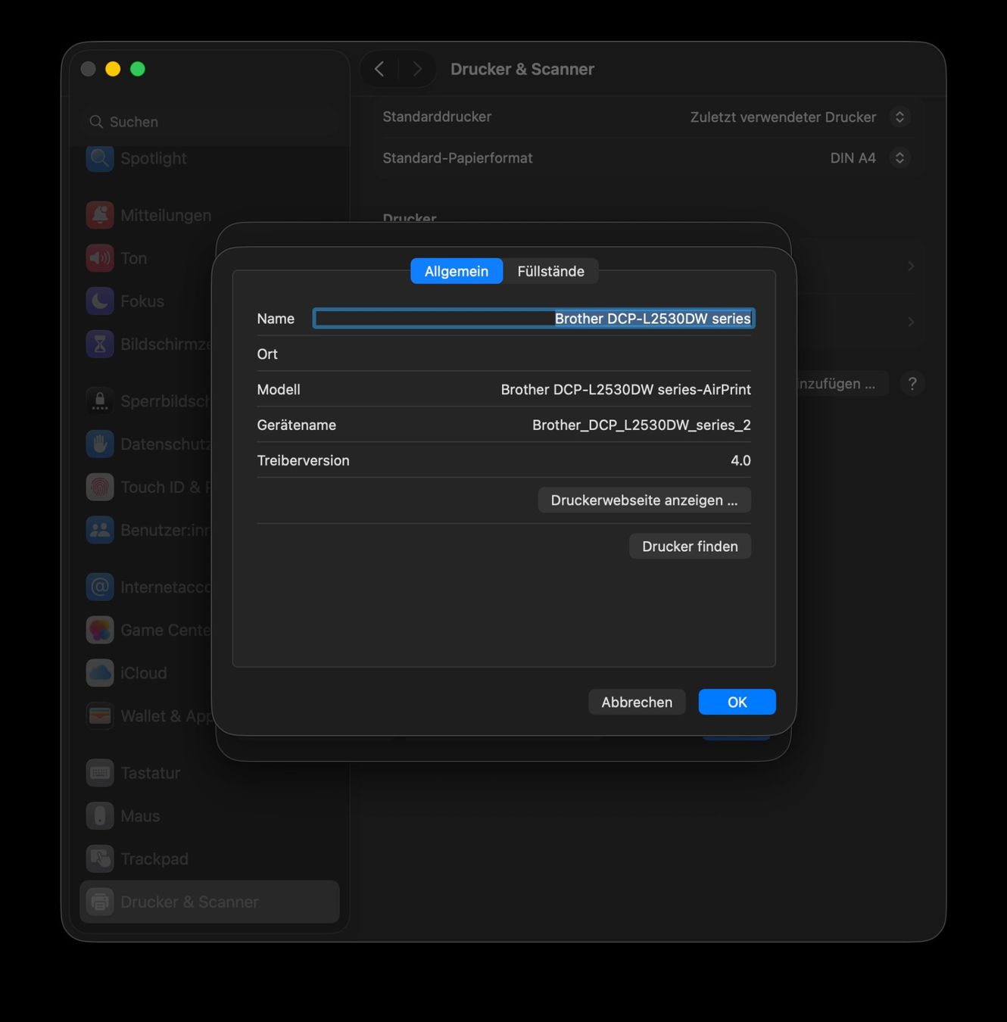
Task: Open the Bildschirmzeit hourglass icon
Action: click(100, 344)
